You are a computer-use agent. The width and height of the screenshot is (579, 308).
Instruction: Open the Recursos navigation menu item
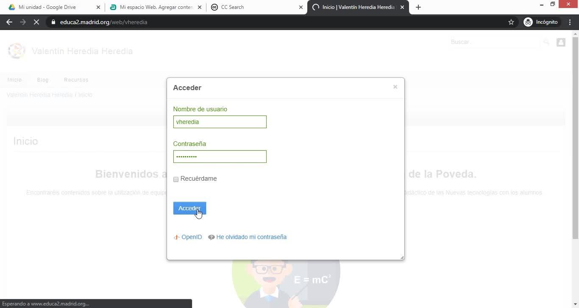pos(76,80)
